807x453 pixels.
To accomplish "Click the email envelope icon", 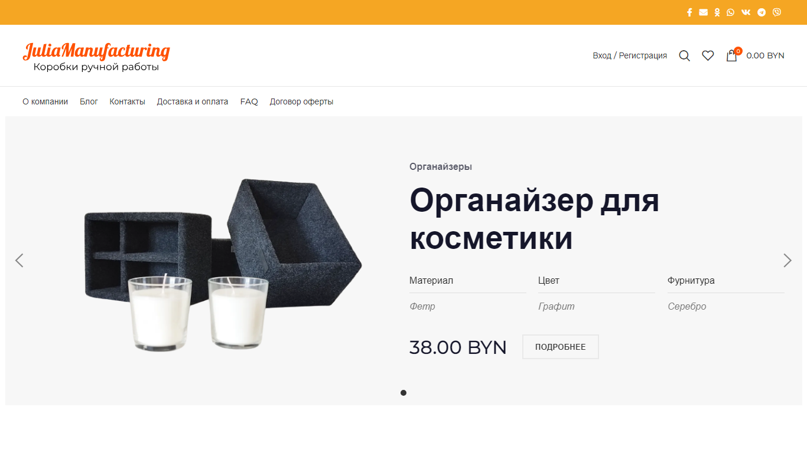I will pos(703,12).
